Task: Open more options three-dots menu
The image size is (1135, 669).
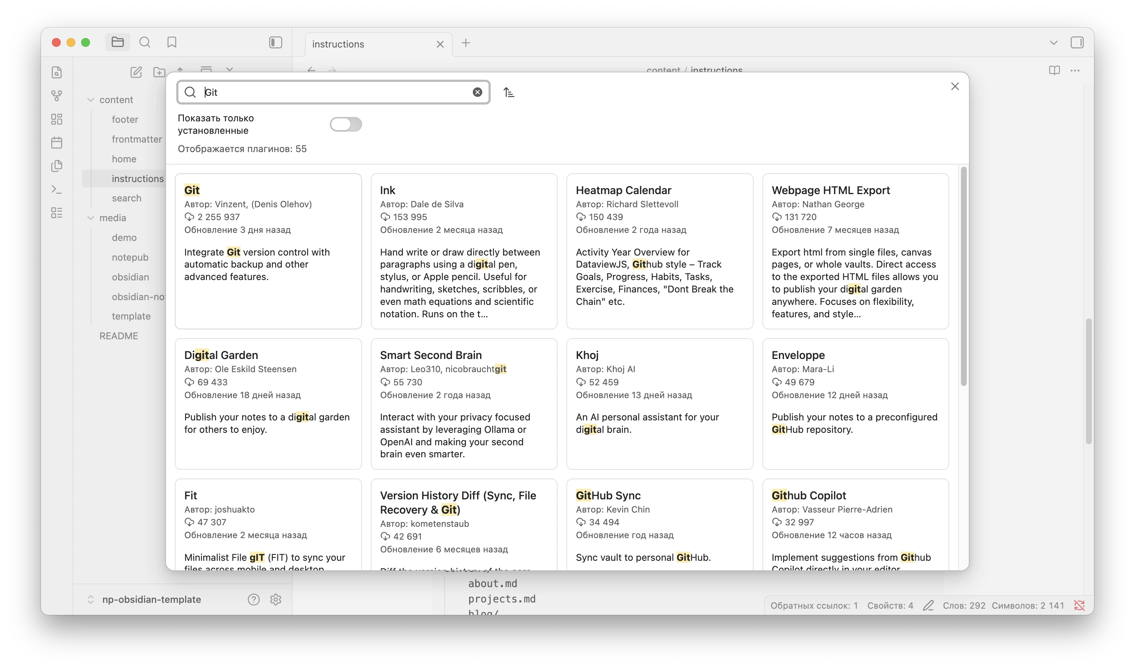Action: 1075,70
